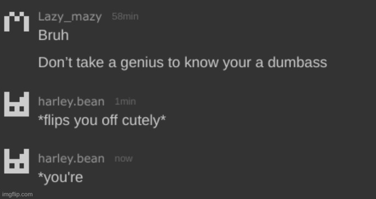Click harley.bean username above the *you're comment
This screenshot has width=376, height=199.
pyautogui.click(x=71, y=159)
